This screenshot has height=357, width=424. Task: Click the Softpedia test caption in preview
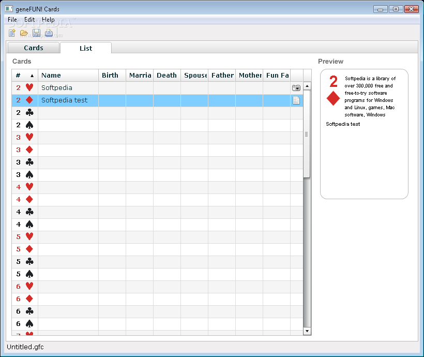(x=343, y=124)
